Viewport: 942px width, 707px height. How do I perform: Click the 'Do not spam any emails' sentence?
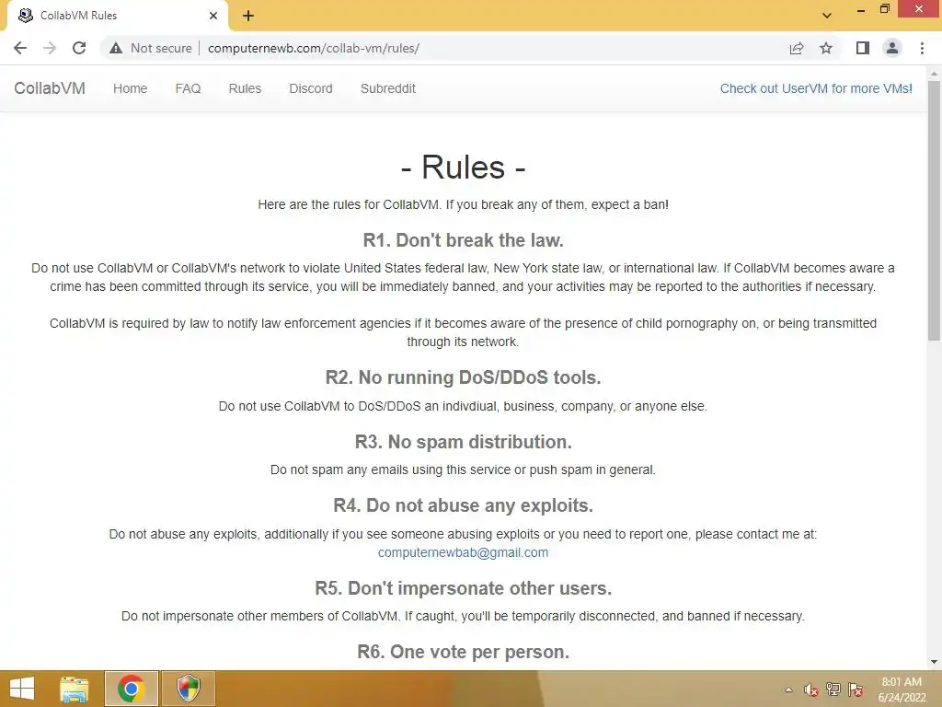coord(463,469)
